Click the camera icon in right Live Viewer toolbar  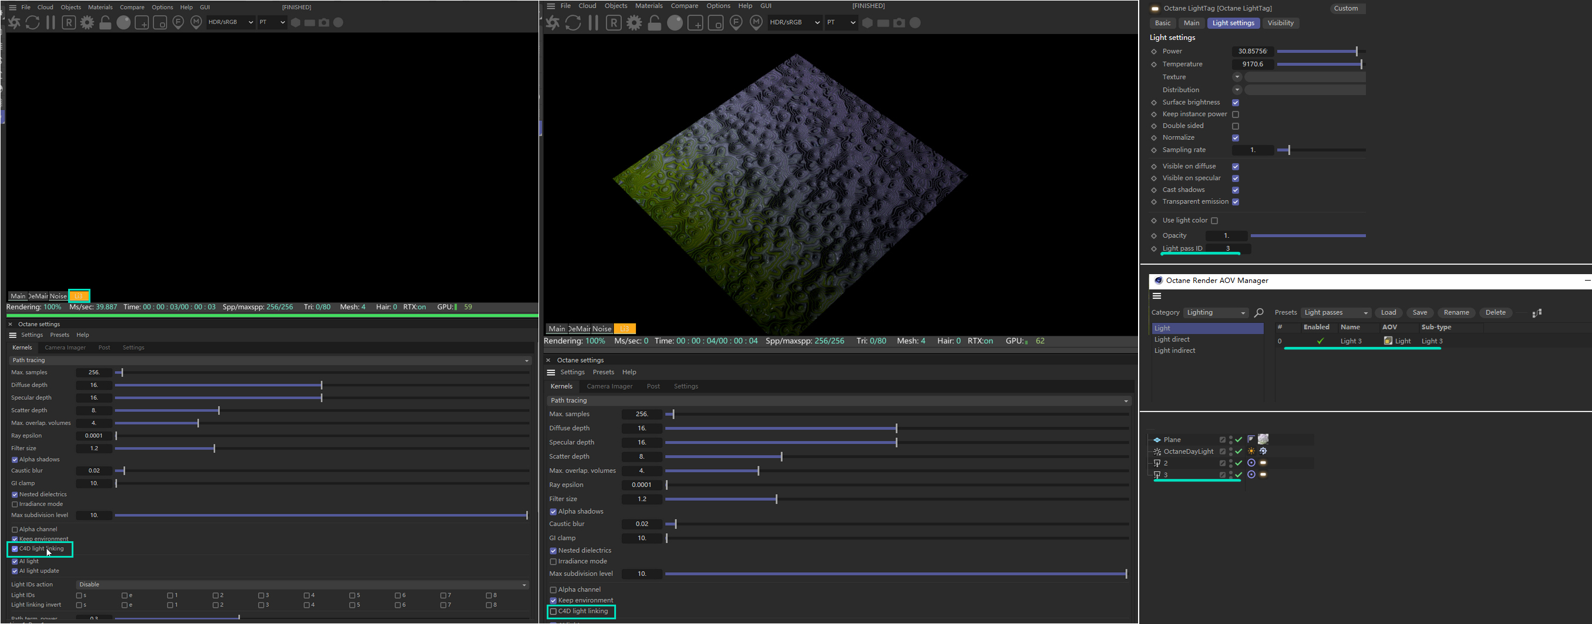click(899, 23)
